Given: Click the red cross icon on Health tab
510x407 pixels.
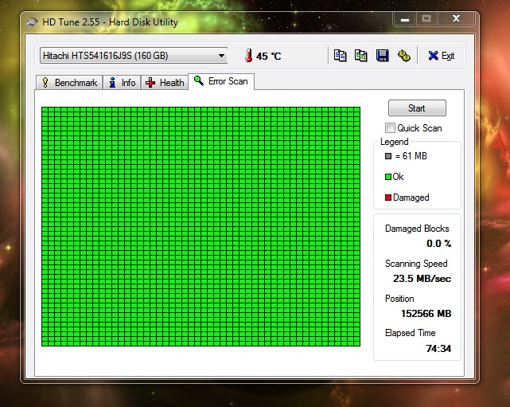Looking at the screenshot, I should coord(150,82).
